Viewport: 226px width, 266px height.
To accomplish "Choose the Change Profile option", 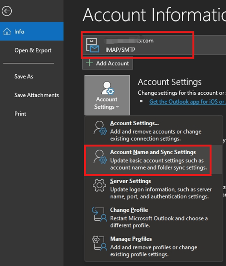I will pos(153,217).
